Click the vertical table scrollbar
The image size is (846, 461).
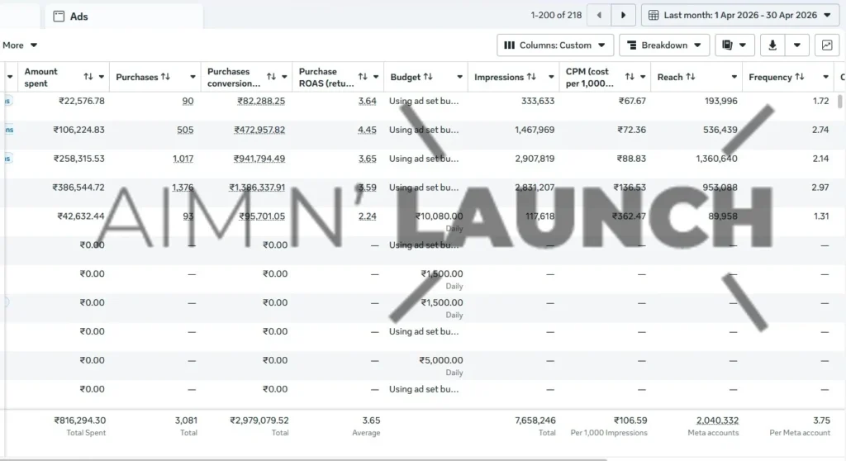click(839, 102)
